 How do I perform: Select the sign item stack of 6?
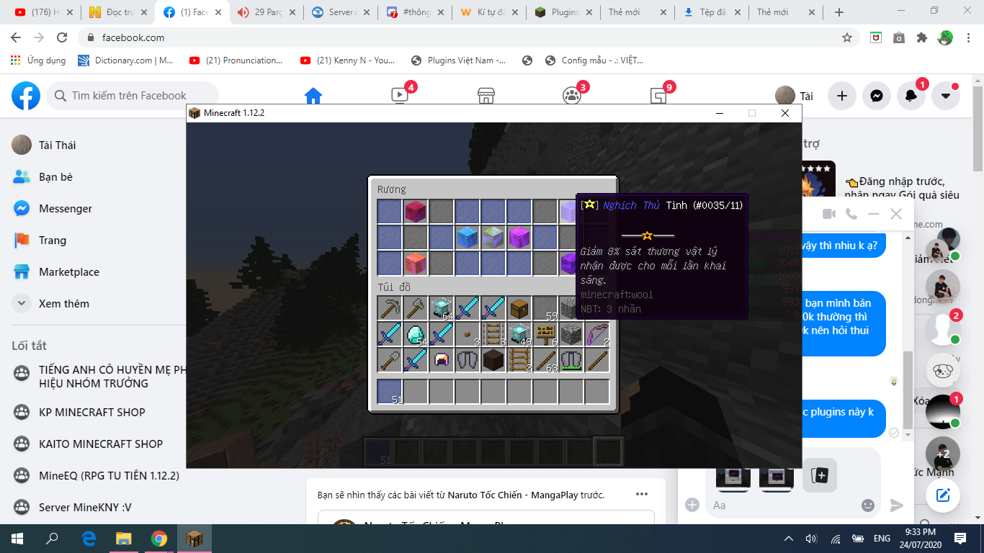(545, 334)
